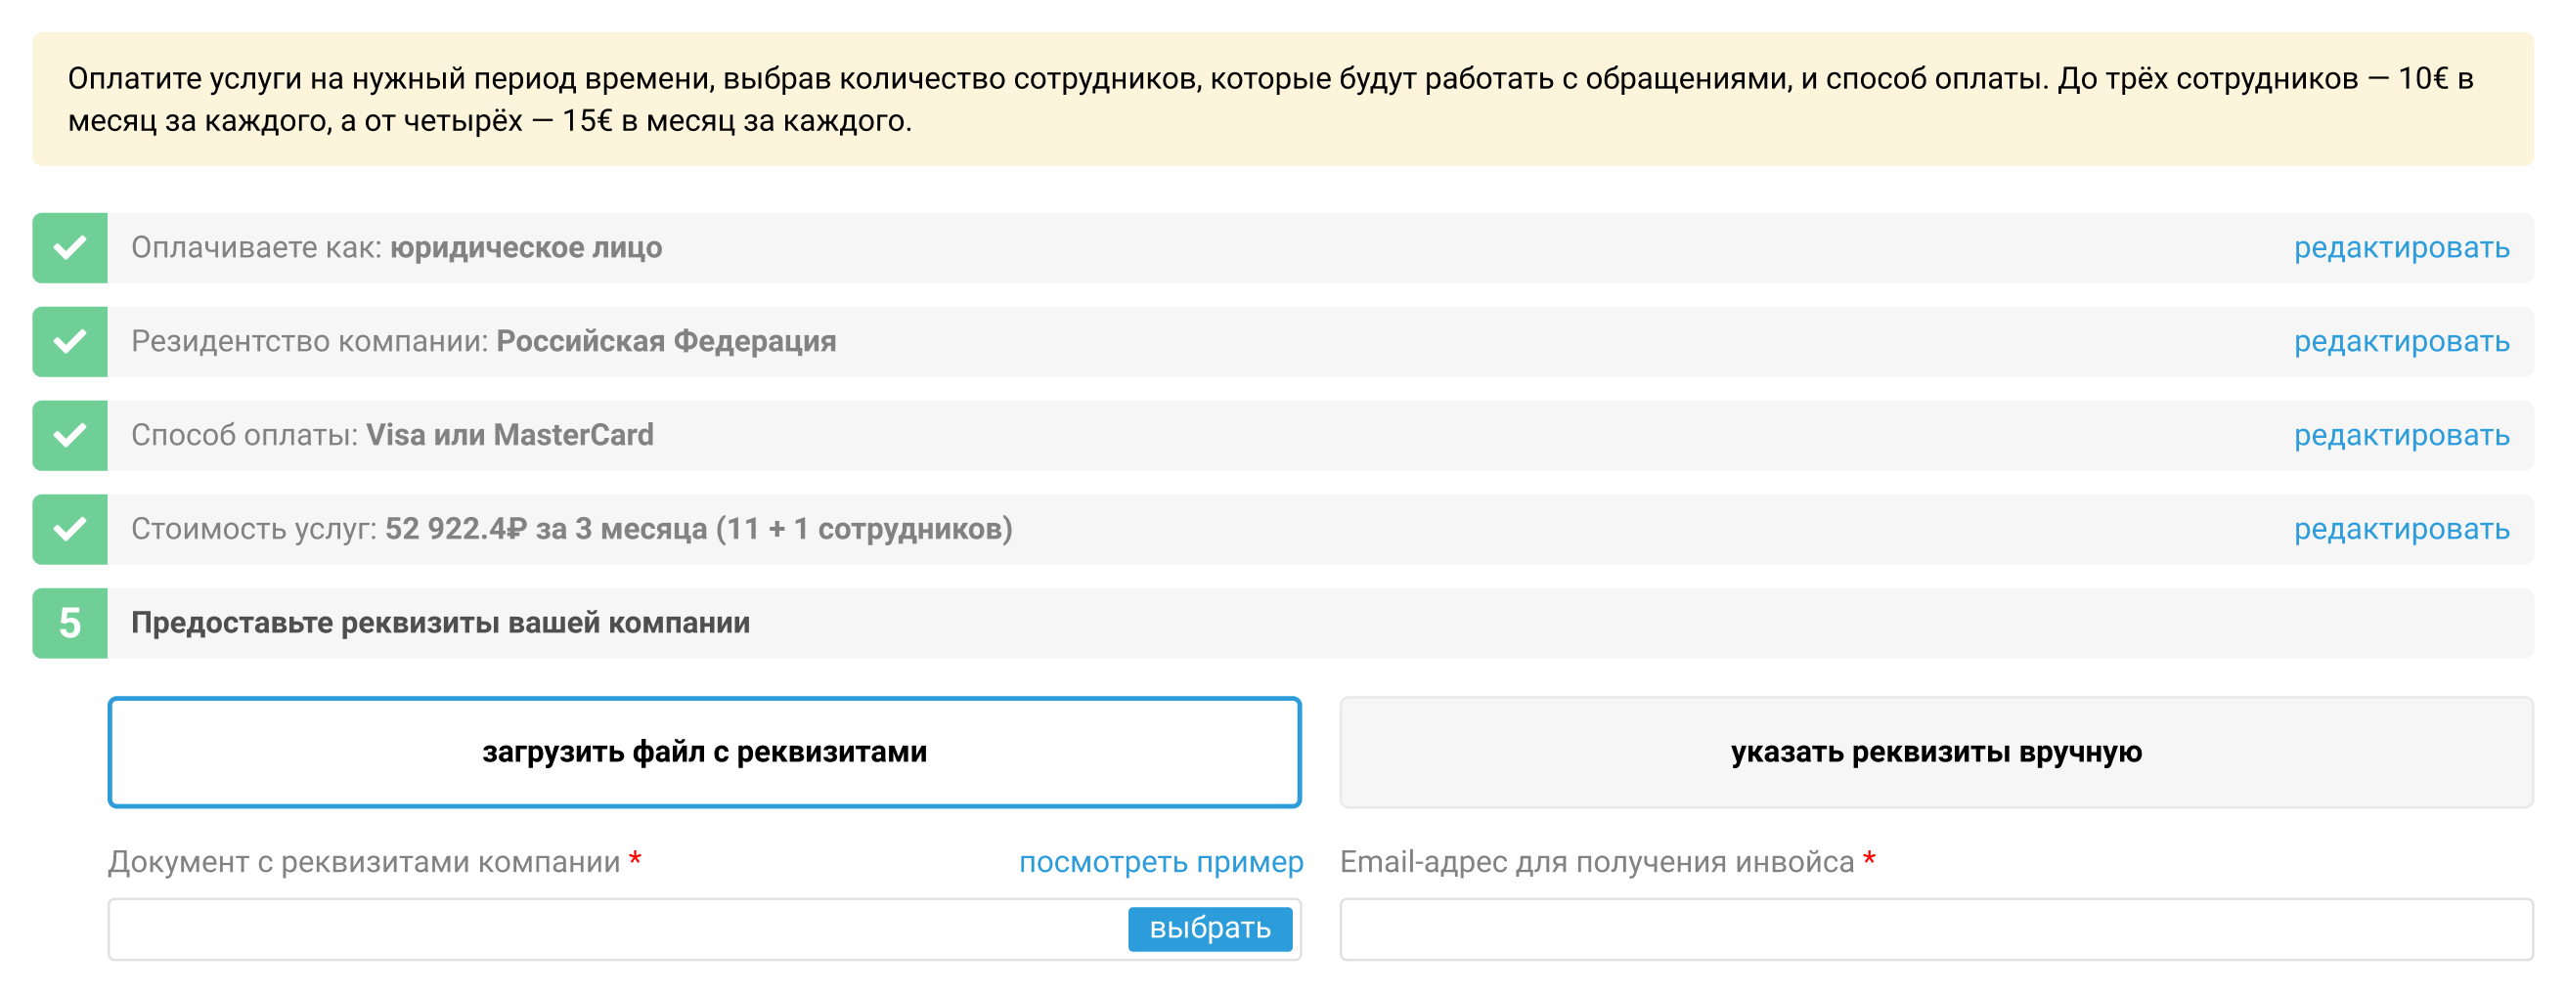Click the checkmark icon beside 'Стоимость услуг'

69,529
